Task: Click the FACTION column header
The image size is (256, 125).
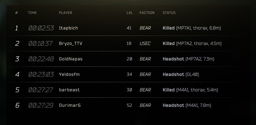Action: tap(147, 13)
